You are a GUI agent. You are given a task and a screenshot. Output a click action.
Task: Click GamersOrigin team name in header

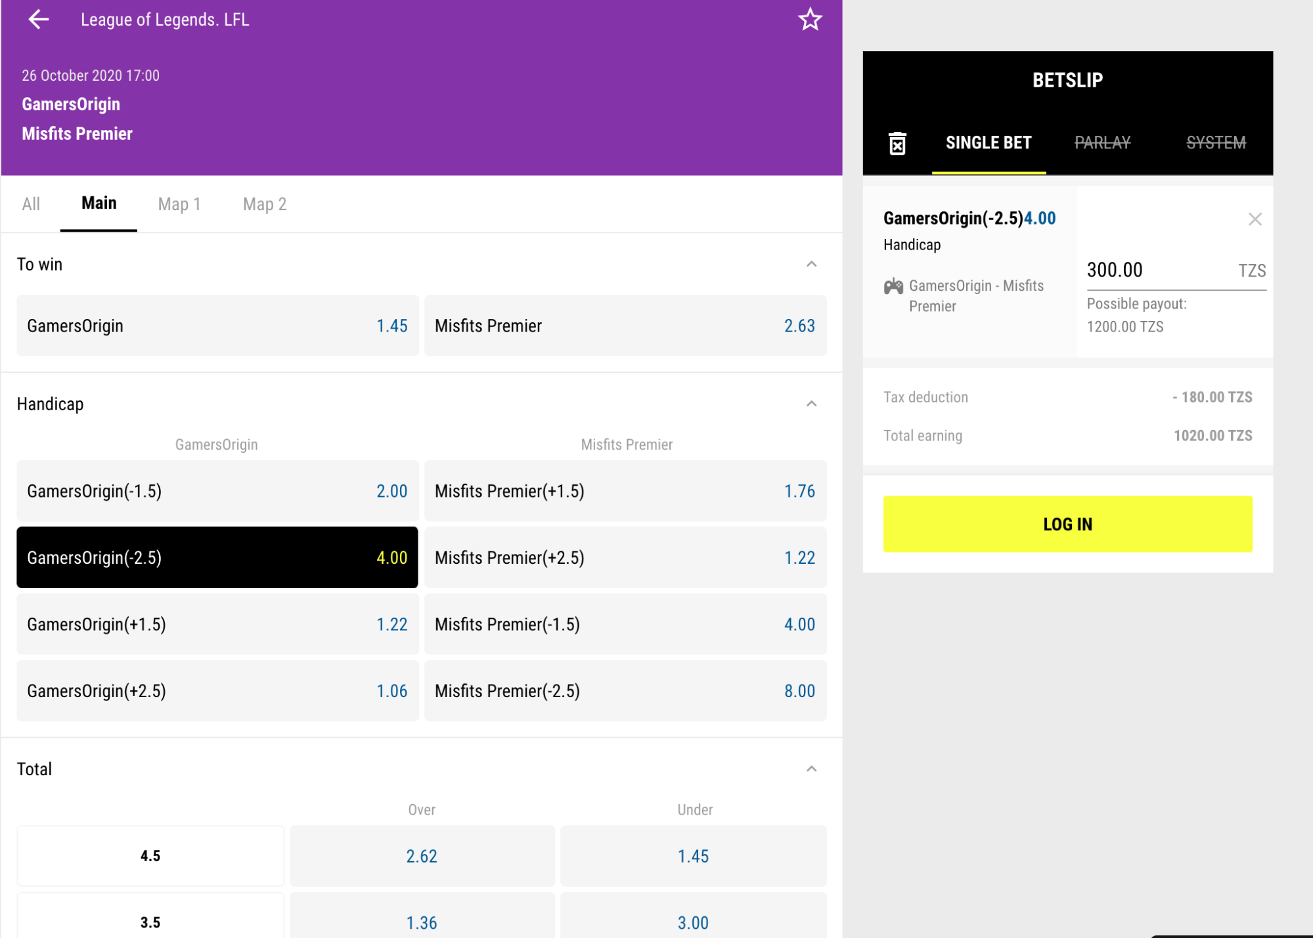coord(71,104)
